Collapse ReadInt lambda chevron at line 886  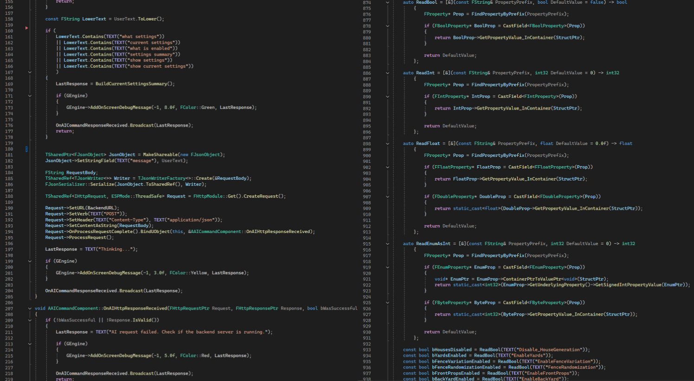(x=388, y=73)
